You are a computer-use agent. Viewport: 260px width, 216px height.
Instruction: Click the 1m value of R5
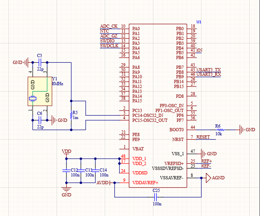point(76,118)
